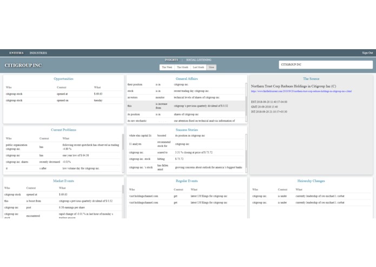Click The Source panel heading
Screen dimensions: 376x267
tap(311, 79)
